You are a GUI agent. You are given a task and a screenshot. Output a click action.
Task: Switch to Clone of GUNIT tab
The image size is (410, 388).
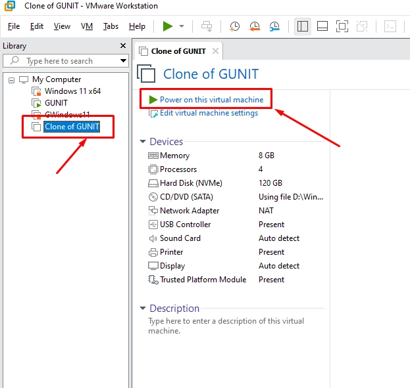click(x=178, y=51)
